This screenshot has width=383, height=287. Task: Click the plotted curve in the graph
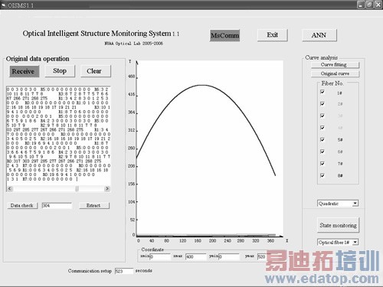pos(201,85)
